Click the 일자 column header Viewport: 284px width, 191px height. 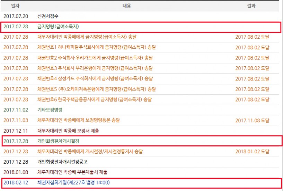coord(15,6)
